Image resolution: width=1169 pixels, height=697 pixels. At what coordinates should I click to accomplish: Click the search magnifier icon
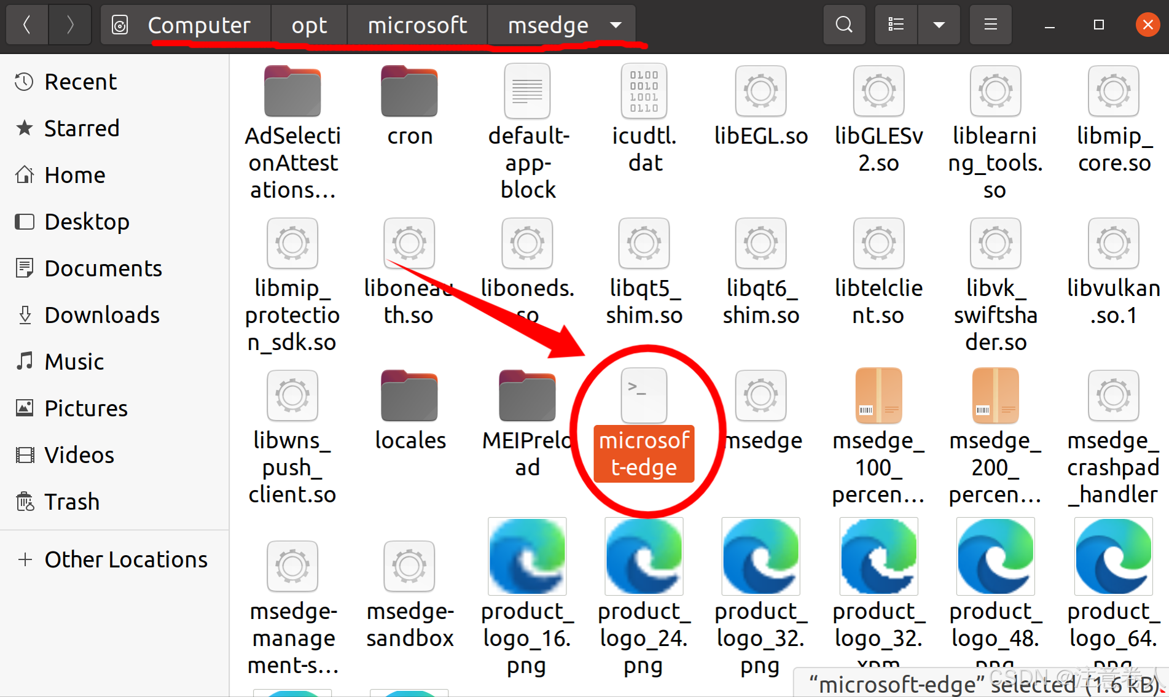click(844, 25)
